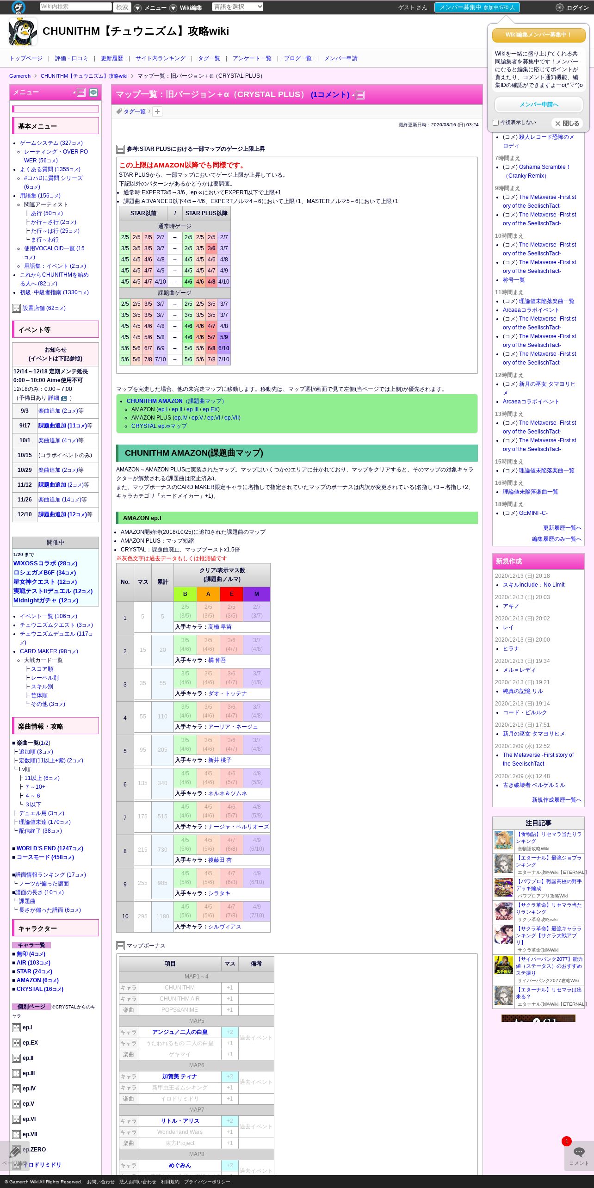Viewport: 594px width, 1188px height.
Task: Open タグ一覧 in the nav bar
Action: pyautogui.click(x=209, y=58)
